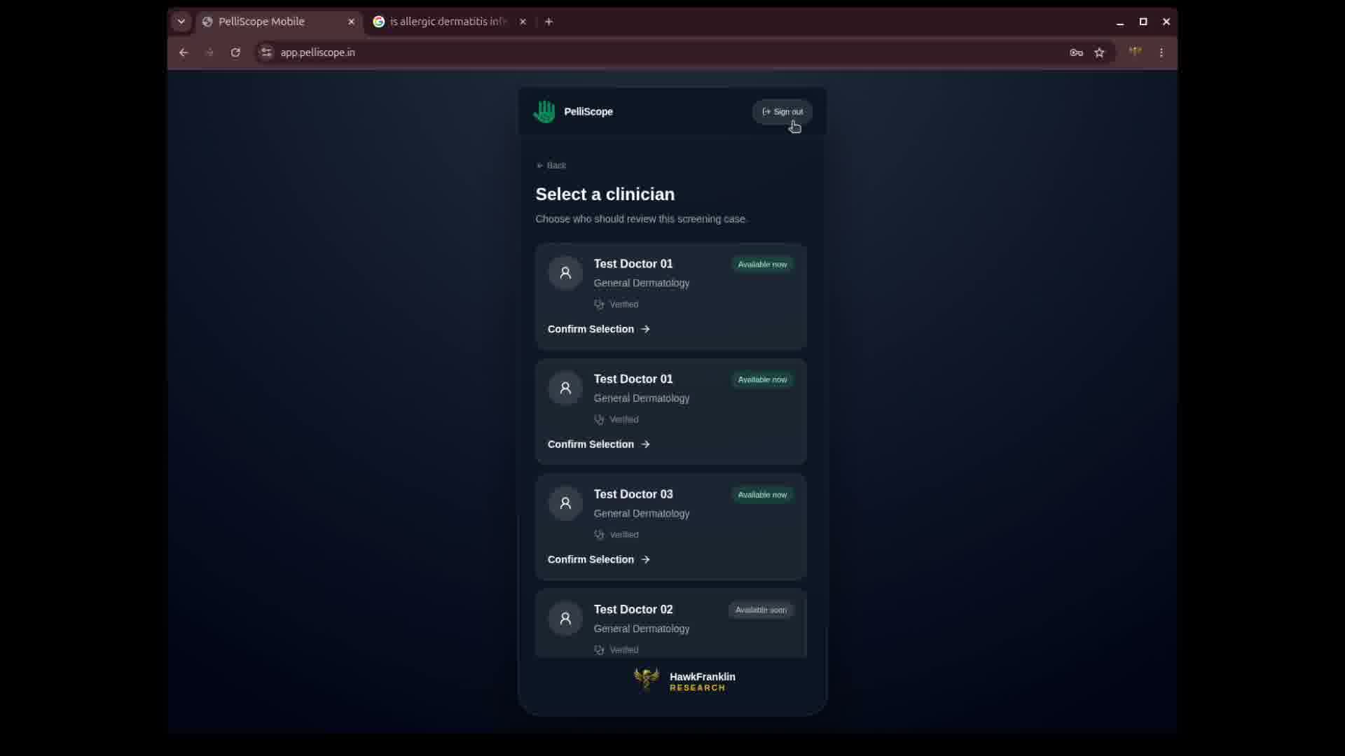Bookmark this page with the star icon
Image resolution: width=1345 pixels, height=756 pixels.
(1100, 52)
